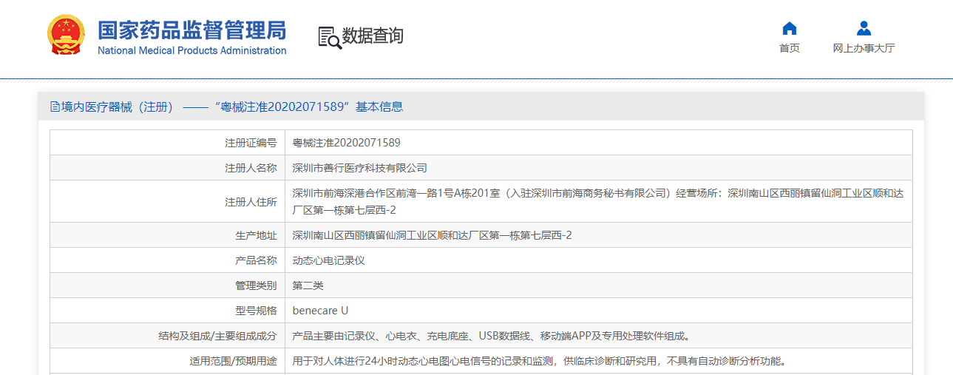953x375 pixels.
Task: Select the product name 动态心电记录仪
Action: [328, 260]
